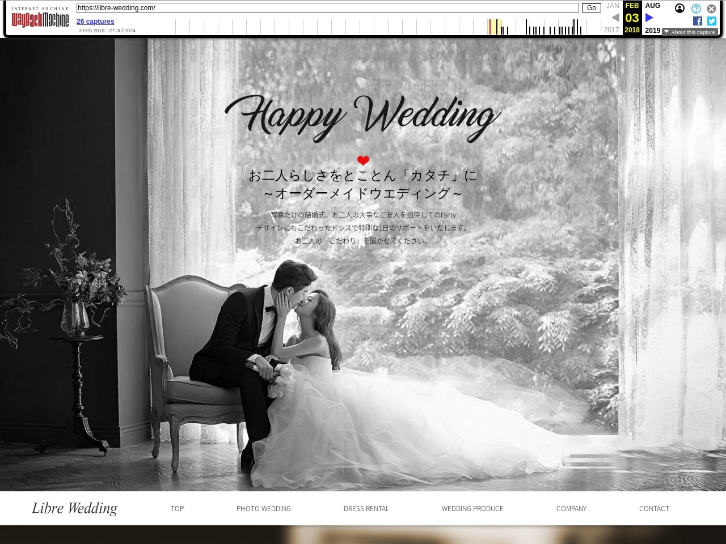Open CONTACT navigation item
Image resolution: width=726 pixels, height=544 pixels.
(x=654, y=509)
